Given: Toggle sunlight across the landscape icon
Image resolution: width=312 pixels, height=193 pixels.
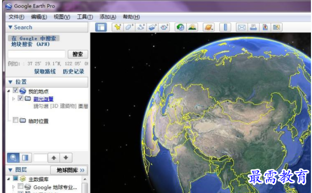Looking at the screenshot, I should 192,27.
